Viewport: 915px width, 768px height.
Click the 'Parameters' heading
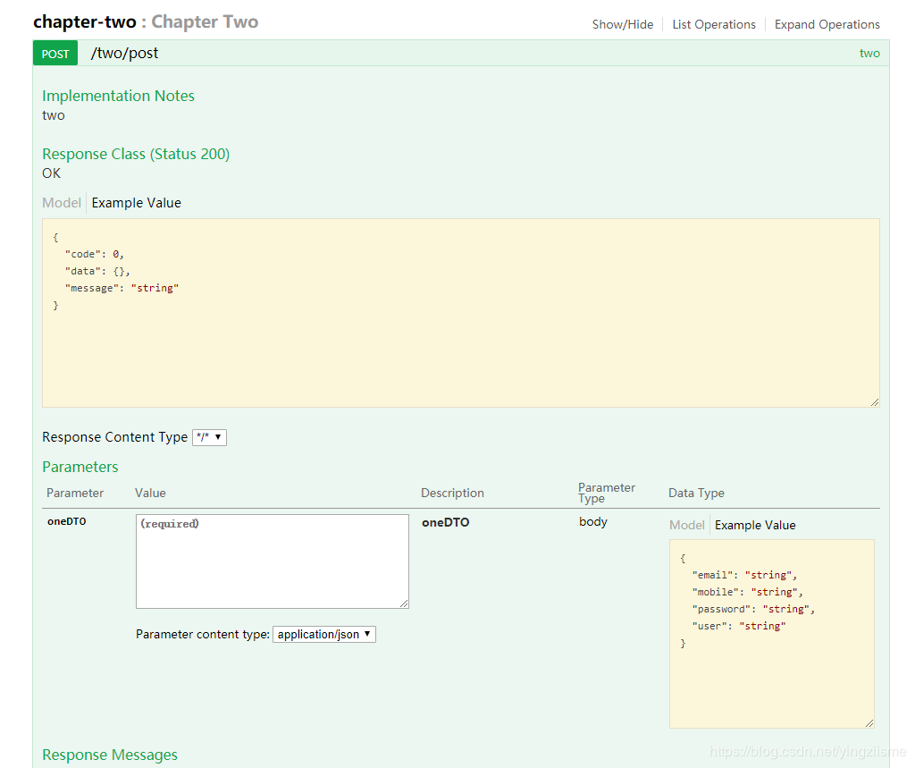tap(80, 467)
